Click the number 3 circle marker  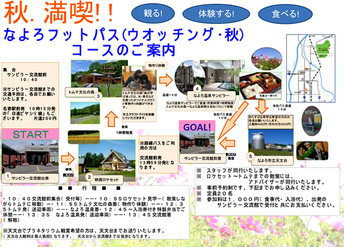[x=98, y=96]
